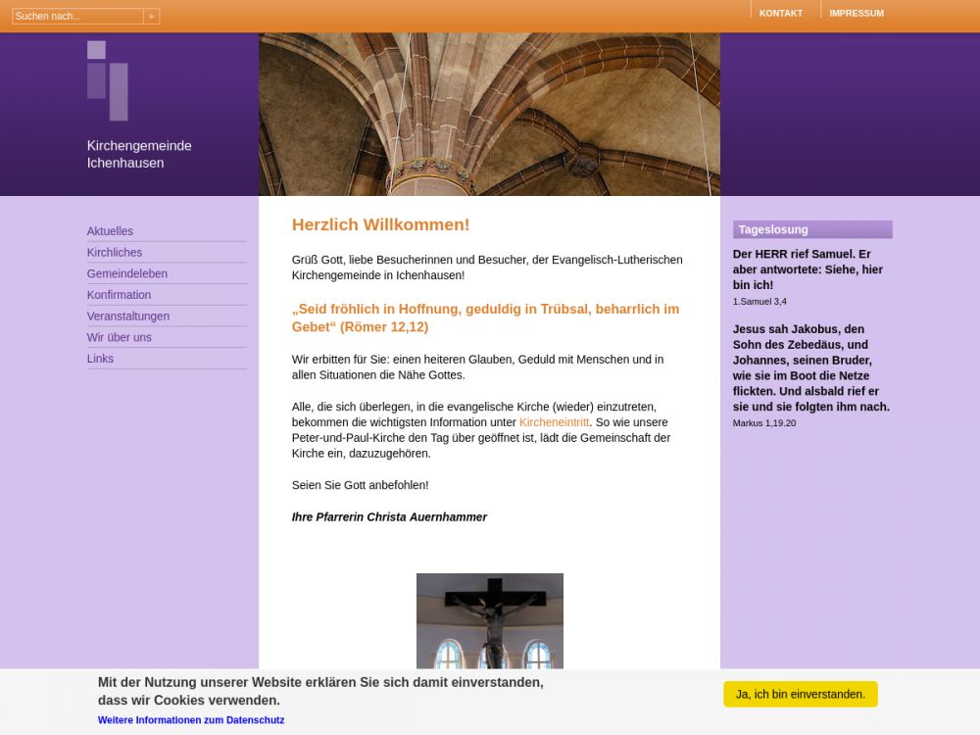
Task: Click the crucifix photo thumbnail
Action: (x=489, y=620)
